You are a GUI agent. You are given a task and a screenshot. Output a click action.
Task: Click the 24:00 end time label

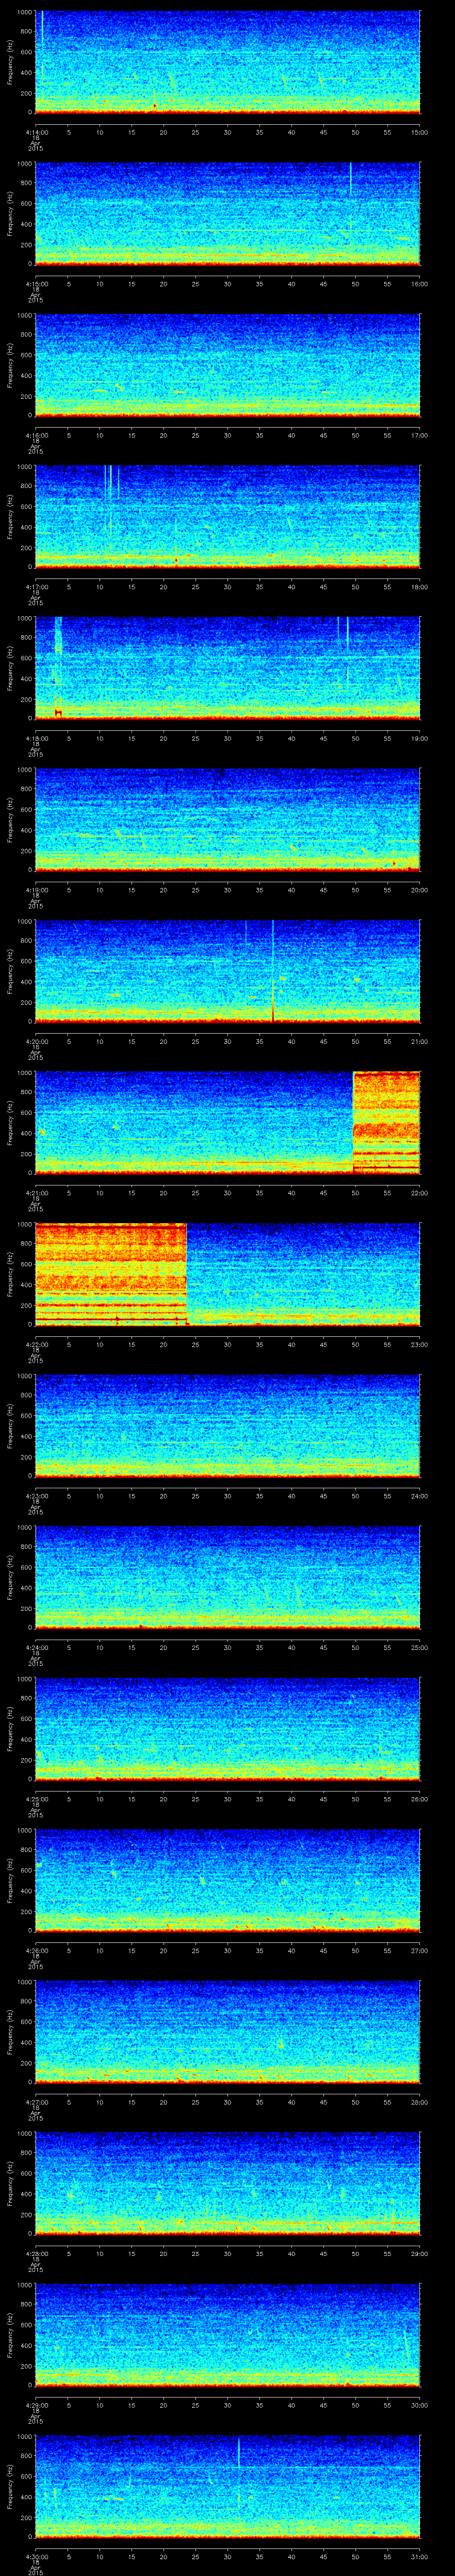coord(419,1495)
